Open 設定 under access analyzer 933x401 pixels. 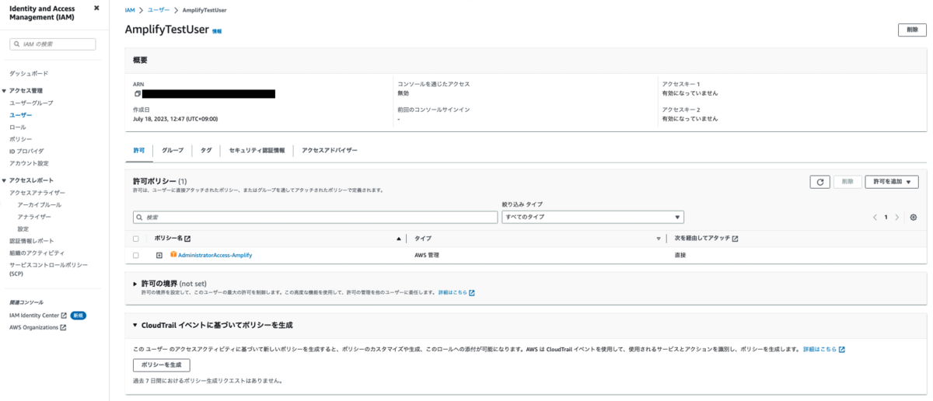(23, 228)
